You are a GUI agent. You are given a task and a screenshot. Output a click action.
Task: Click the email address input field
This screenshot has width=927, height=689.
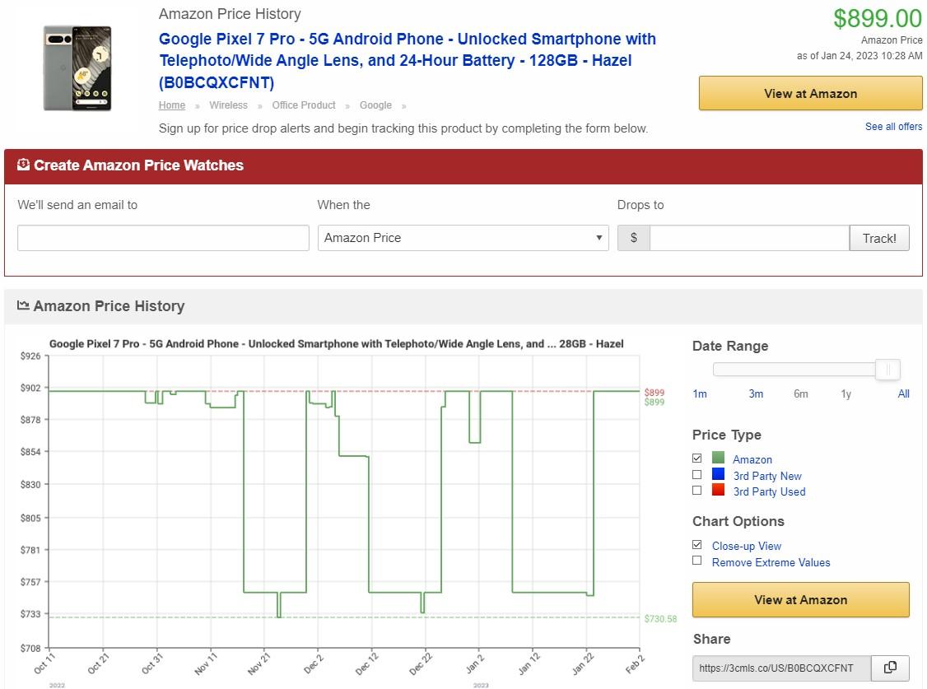(163, 238)
